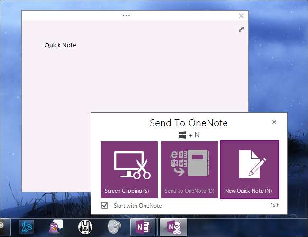Click the Windows + N shortcut hint
308x237 pixels.
(189, 135)
